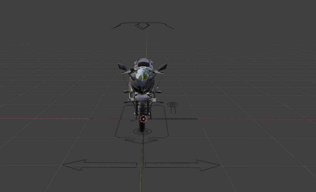This screenshot has height=192, width=316.
Task: Select the concentric circle control under the front wheel
Action: pyautogui.click(x=142, y=132)
